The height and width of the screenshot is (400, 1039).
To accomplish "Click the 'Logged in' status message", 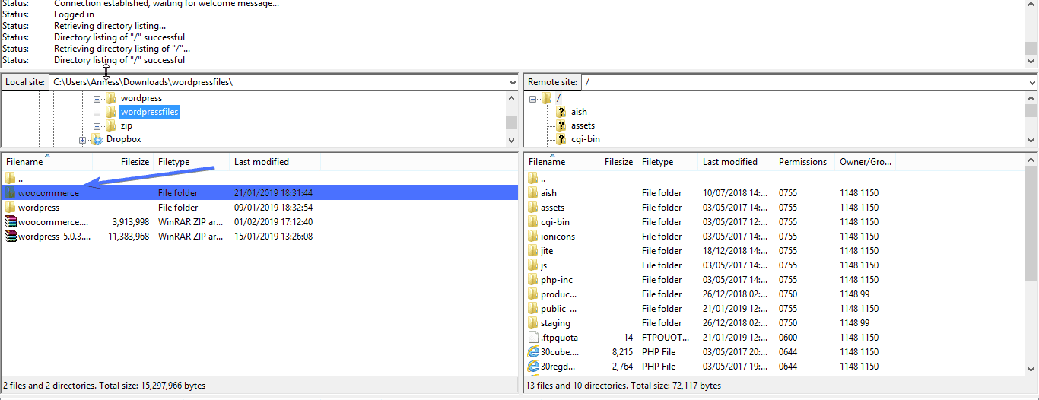I will 75,14.
